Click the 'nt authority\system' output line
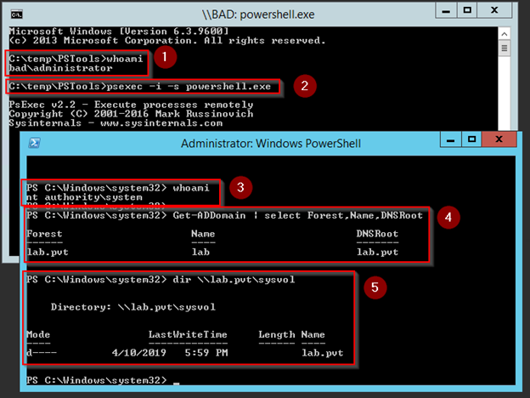 pos(84,197)
